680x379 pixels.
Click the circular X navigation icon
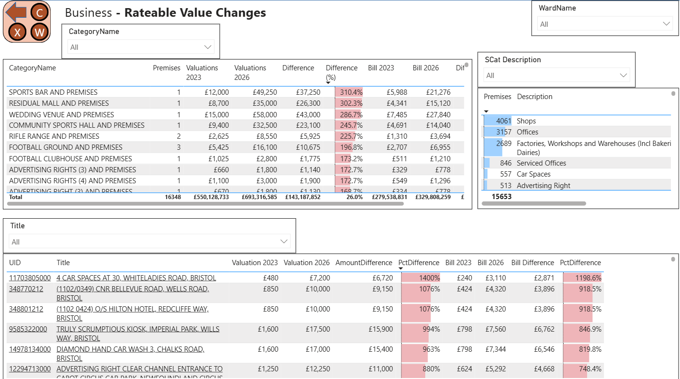(x=17, y=33)
